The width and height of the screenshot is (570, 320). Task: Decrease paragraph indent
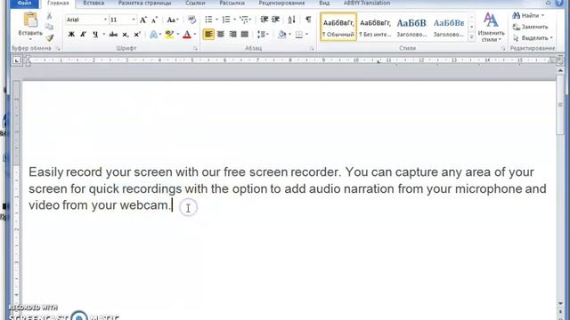click(x=265, y=20)
